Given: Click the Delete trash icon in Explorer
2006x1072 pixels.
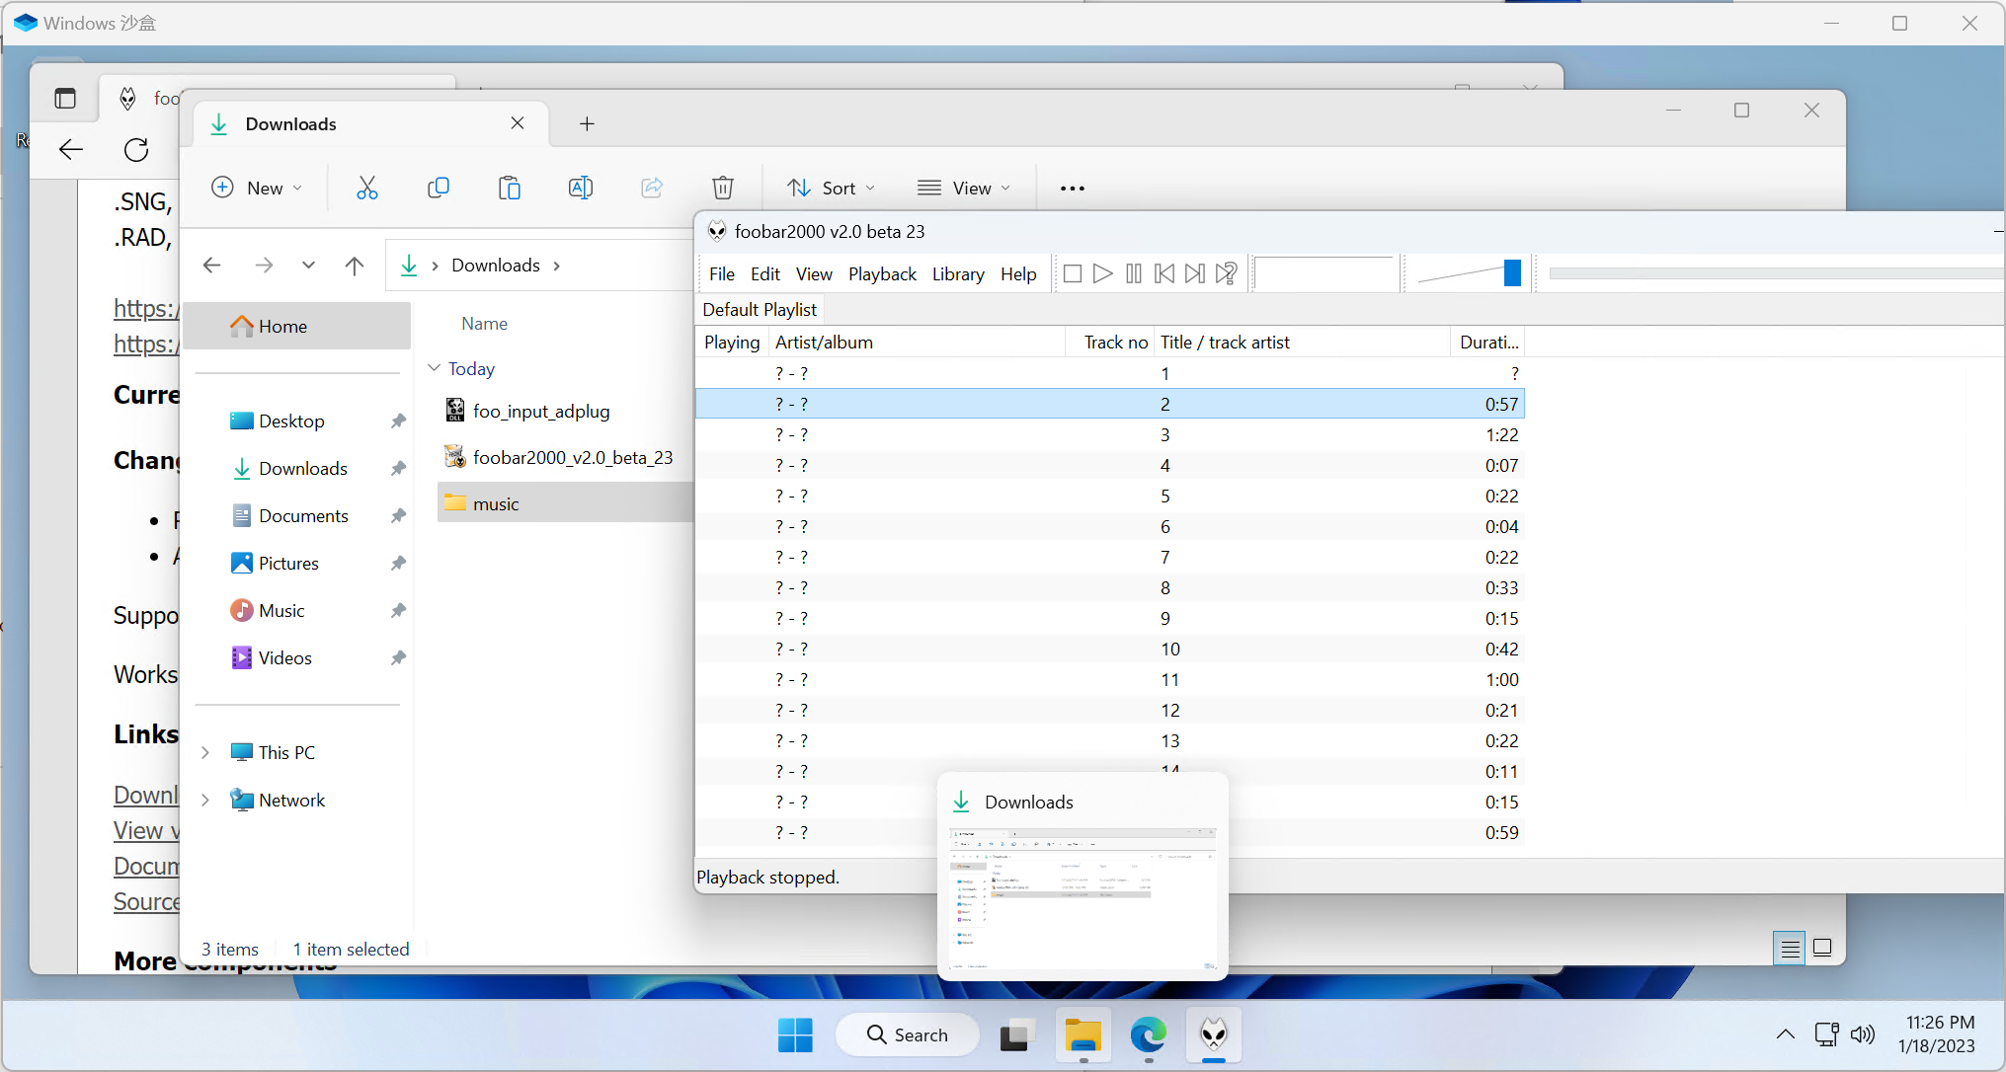Looking at the screenshot, I should [723, 188].
